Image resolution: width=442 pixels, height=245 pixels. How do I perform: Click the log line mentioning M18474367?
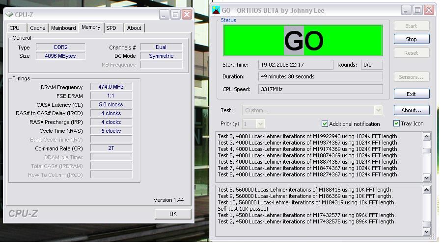308,168
